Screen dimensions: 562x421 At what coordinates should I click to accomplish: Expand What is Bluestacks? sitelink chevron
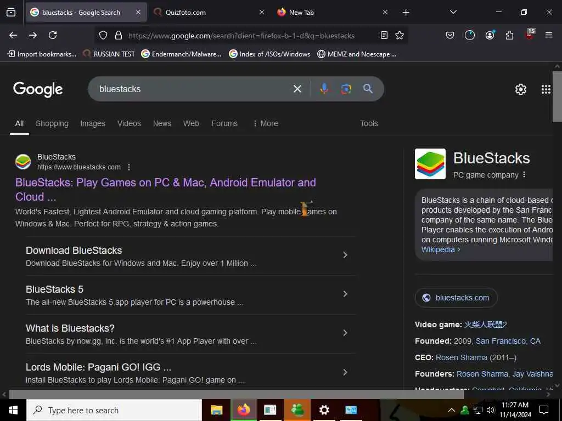point(345,333)
